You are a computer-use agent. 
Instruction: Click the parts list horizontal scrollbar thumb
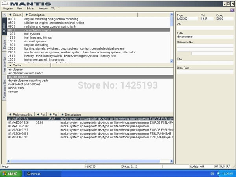click(x=86, y=161)
